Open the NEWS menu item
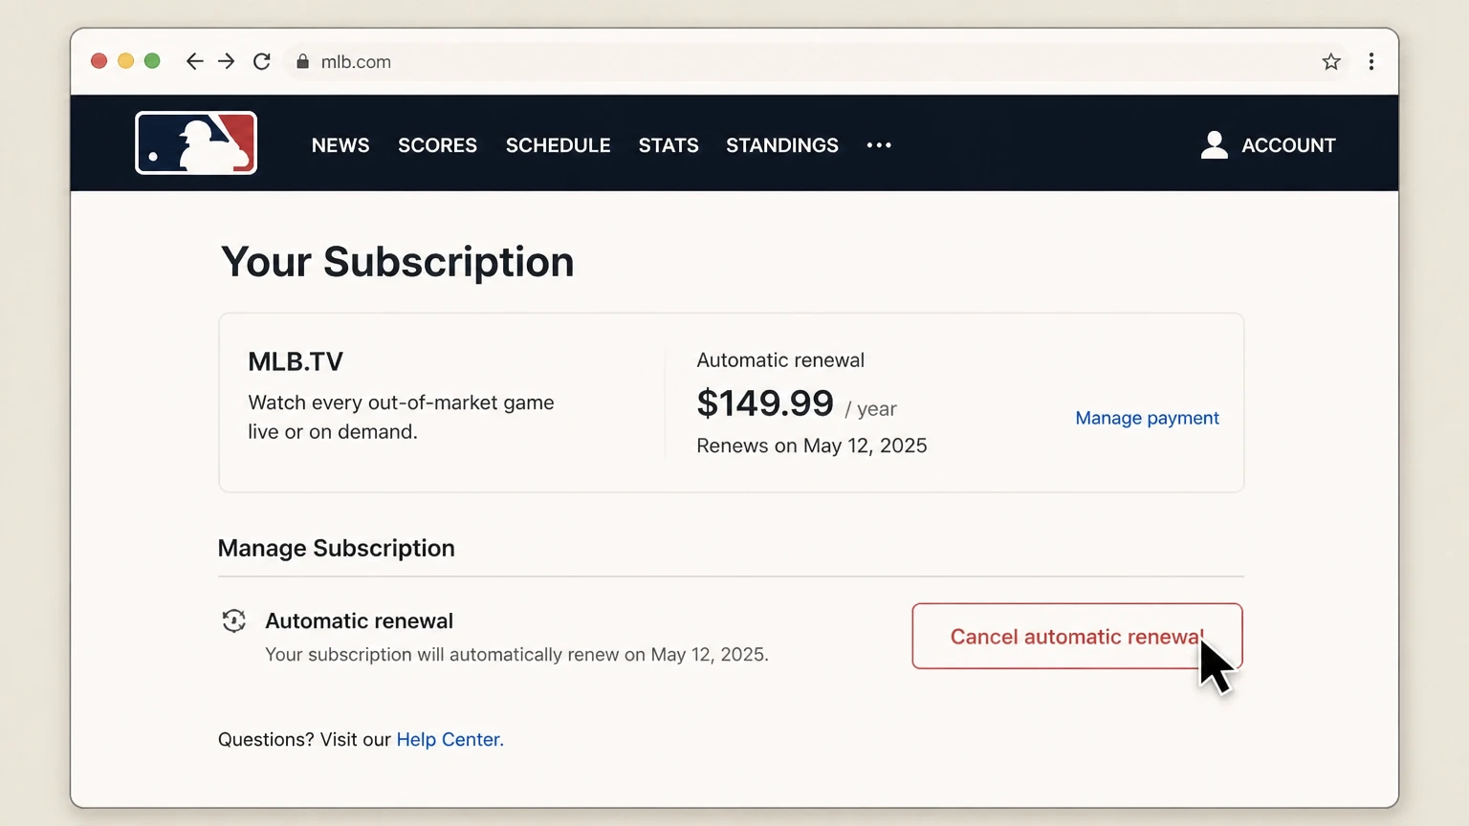Image resolution: width=1469 pixels, height=826 pixels. click(340, 145)
